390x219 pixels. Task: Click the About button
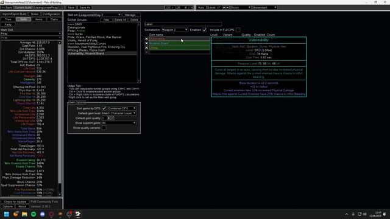pyautogui.click(x=22, y=206)
